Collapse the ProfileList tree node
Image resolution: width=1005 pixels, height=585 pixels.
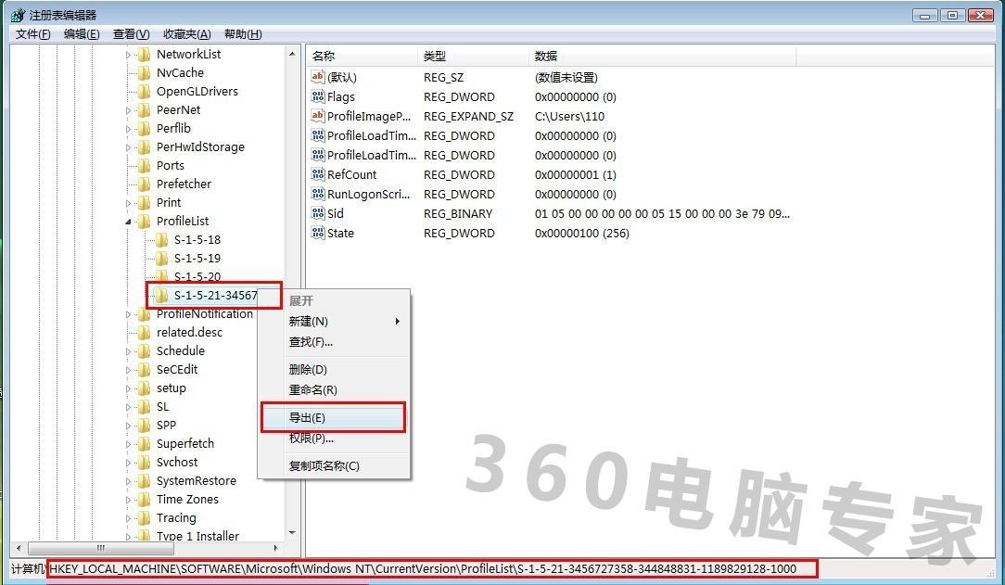pyautogui.click(x=128, y=221)
